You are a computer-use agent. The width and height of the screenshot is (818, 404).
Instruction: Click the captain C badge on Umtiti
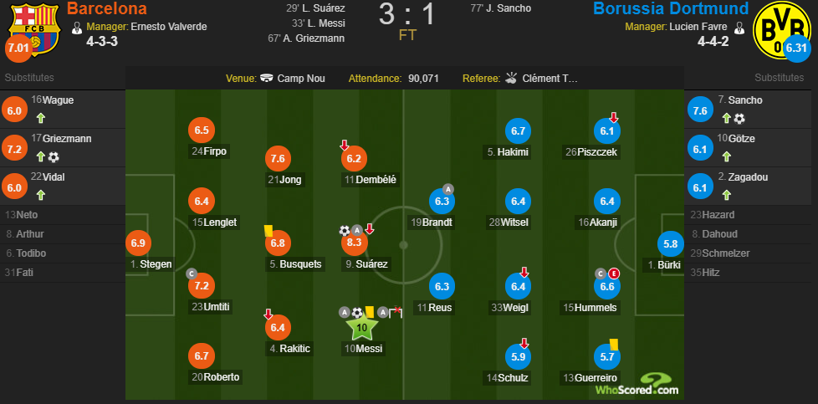[x=192, y=273]
